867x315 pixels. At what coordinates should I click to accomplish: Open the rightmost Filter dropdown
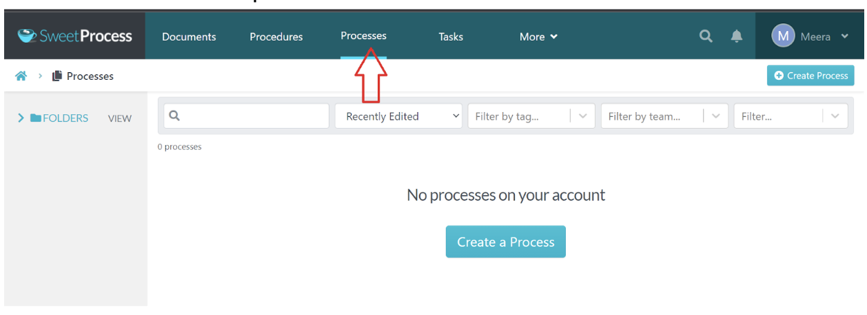(789, 117)
